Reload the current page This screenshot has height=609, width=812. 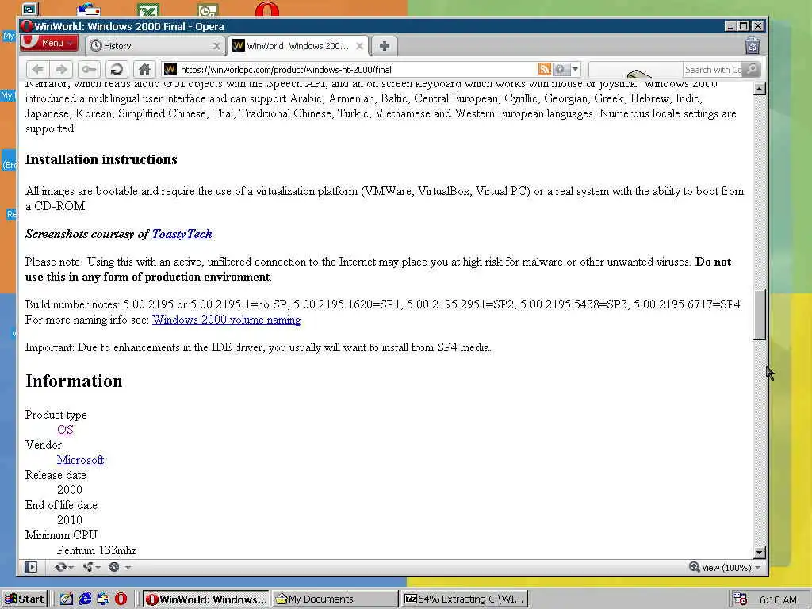[117, 70]
